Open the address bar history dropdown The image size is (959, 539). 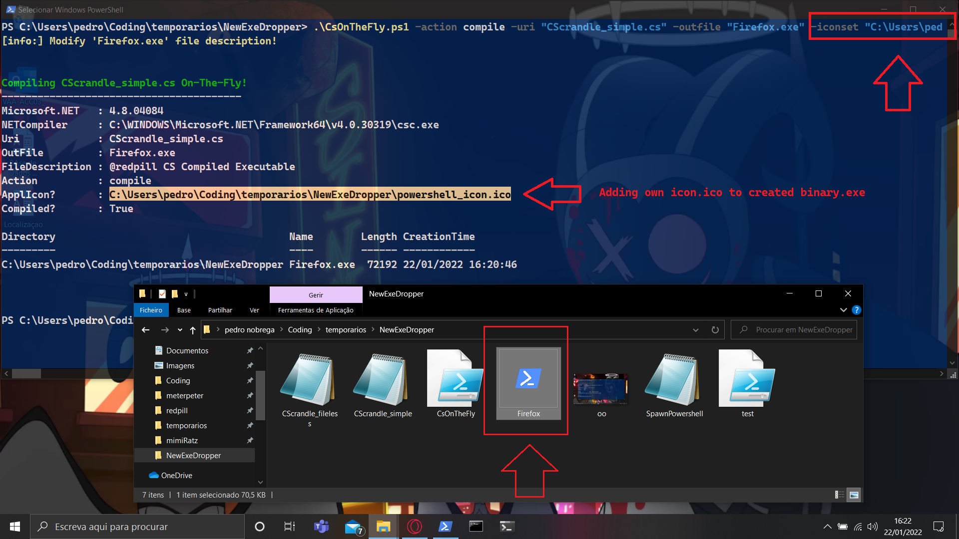696,329
